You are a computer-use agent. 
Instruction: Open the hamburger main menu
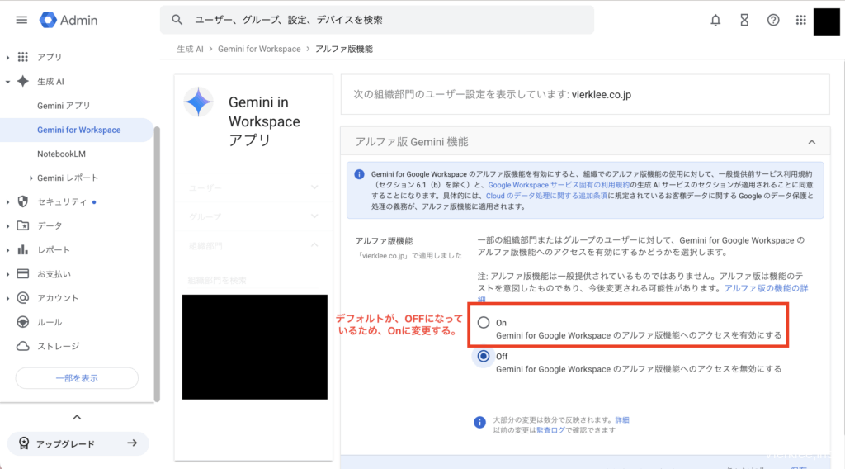click(21, 20)
